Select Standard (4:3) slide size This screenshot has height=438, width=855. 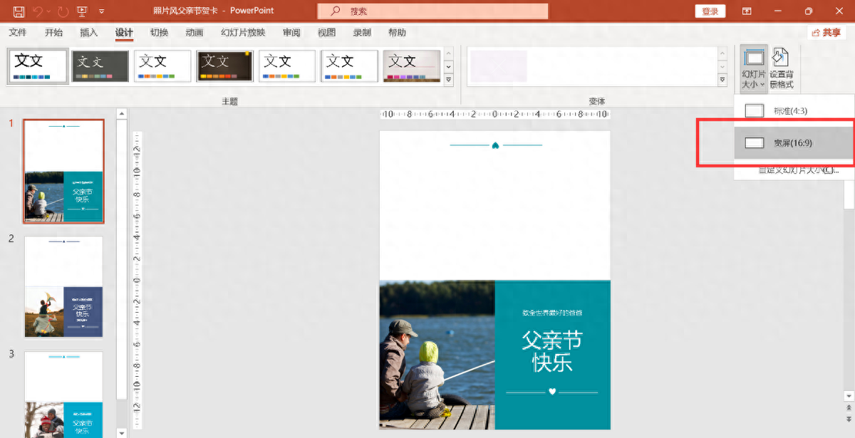click(790, 110)
